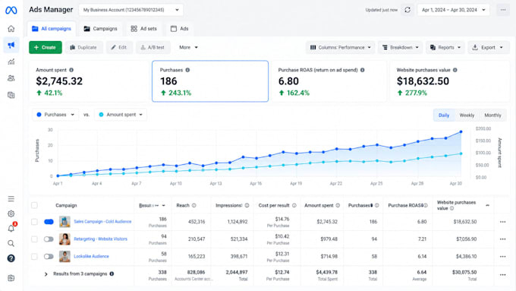Image resolution: width=516 pixels, height=291 pixels.
Task: Click the info icon next to Amount spent
Action: [x=71, y=70]
